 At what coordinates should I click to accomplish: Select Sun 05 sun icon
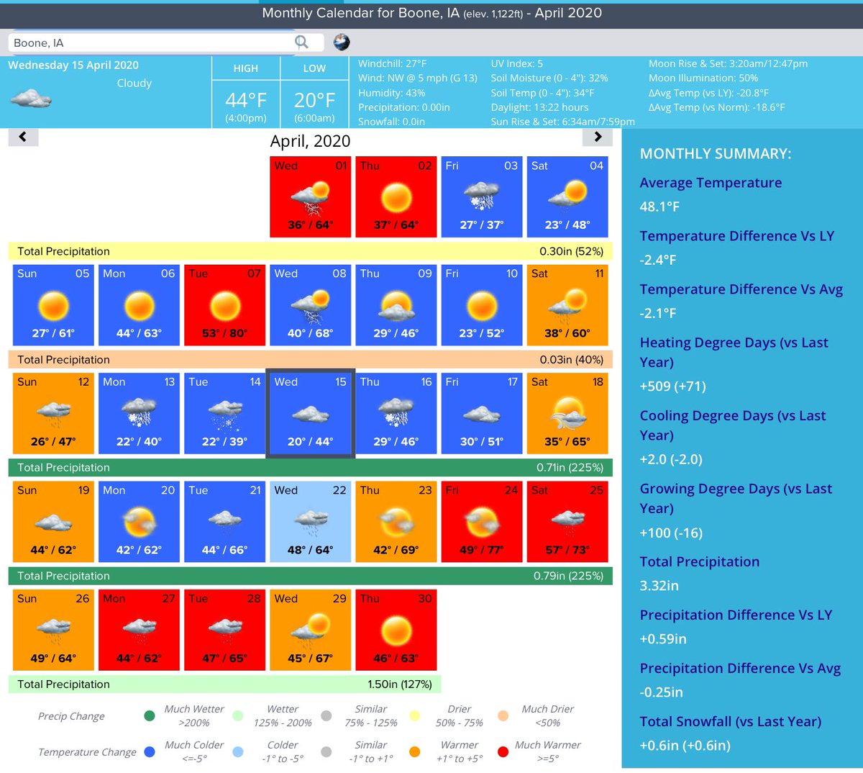(x=53, y=306)
